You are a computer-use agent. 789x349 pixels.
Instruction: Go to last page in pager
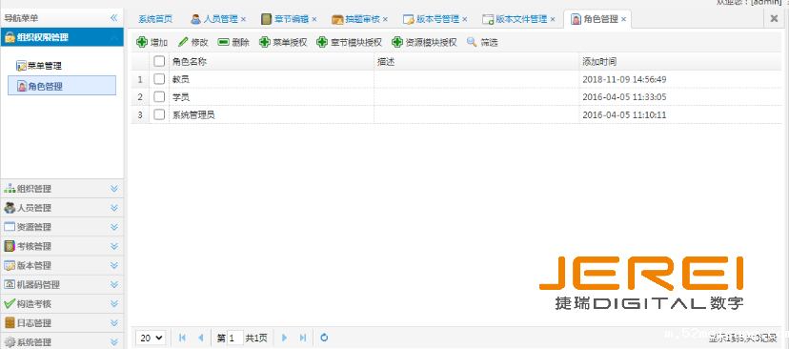302,338
